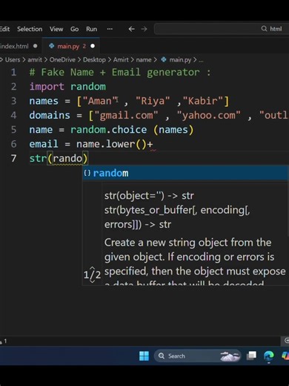Screen dimensions: 289x386
Task: Select the OneDrive breadcrumb segment
Action: (62, 59)
